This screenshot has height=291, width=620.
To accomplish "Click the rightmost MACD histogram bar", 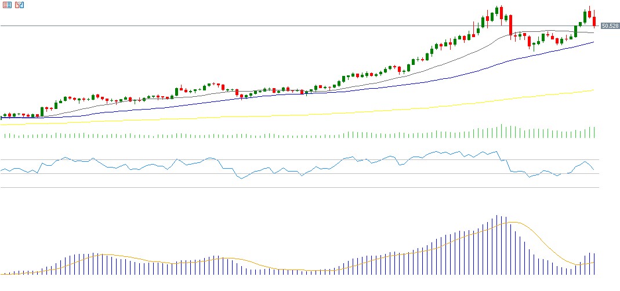I will point(594,264).
